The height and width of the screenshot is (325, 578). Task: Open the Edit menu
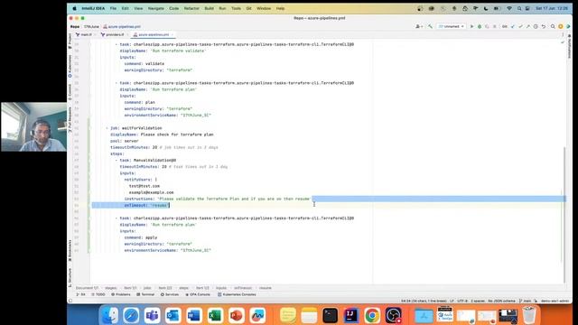click(126, 8)
